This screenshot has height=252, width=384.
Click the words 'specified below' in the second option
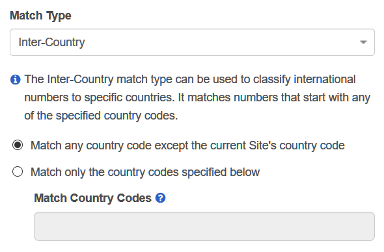(221, 172)
